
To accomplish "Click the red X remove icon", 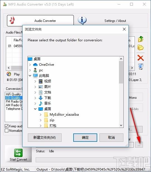I will coord(140,58).
